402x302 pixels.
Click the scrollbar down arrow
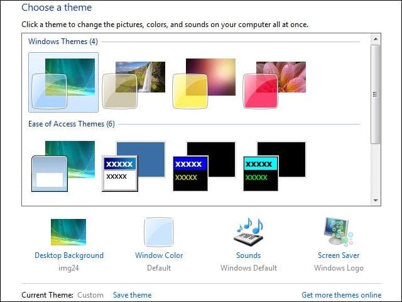tap(376, 200)
